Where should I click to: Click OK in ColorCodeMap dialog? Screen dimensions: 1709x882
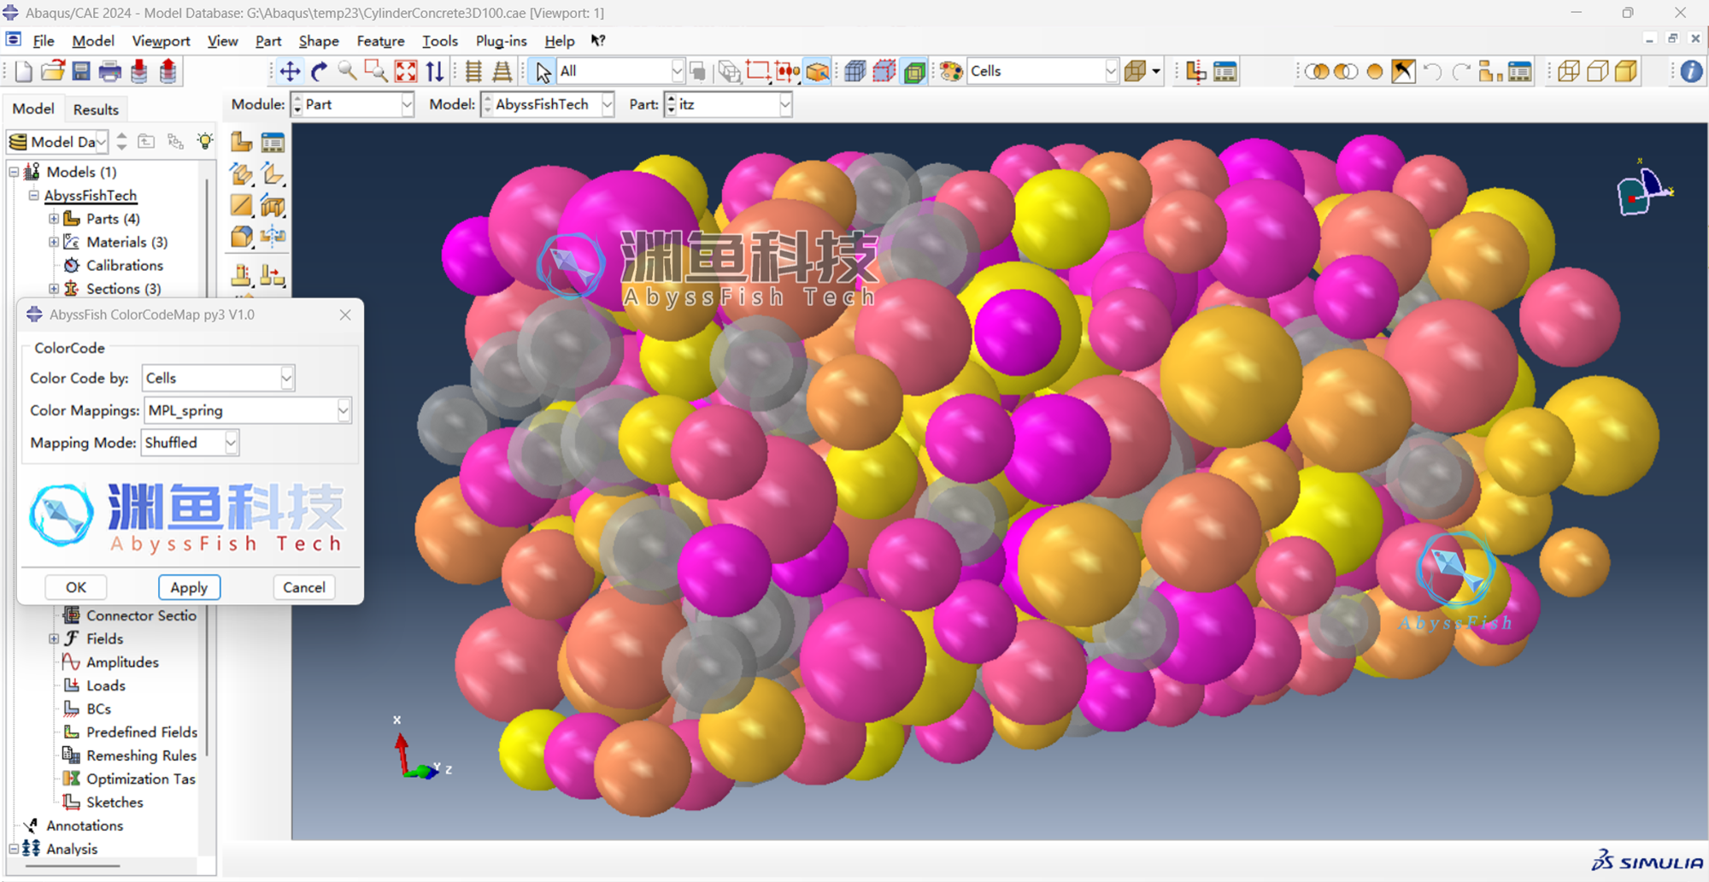coord(76,587)
